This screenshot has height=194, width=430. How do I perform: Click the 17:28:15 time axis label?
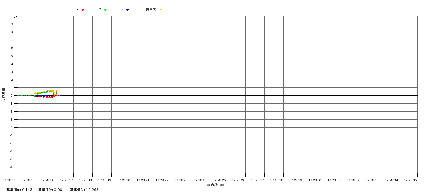[x=28, y=180]
